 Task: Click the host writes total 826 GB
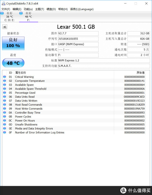[x=139, y=39]
